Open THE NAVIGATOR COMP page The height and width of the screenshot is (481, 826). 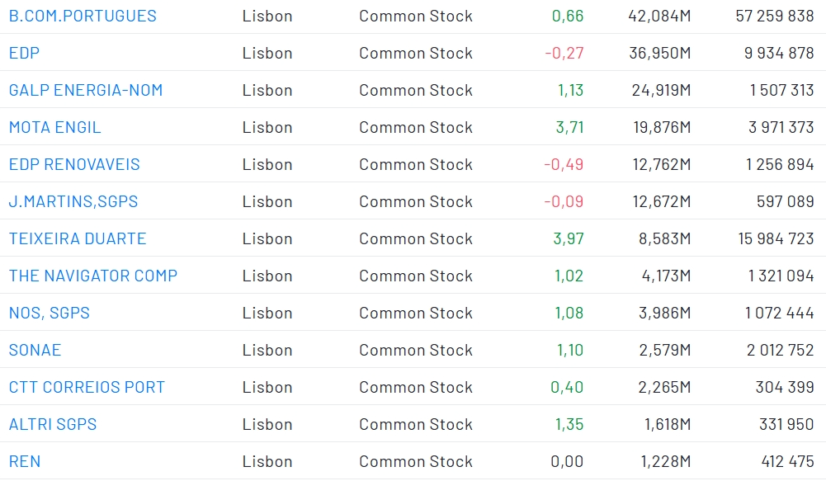coord(93,276)
